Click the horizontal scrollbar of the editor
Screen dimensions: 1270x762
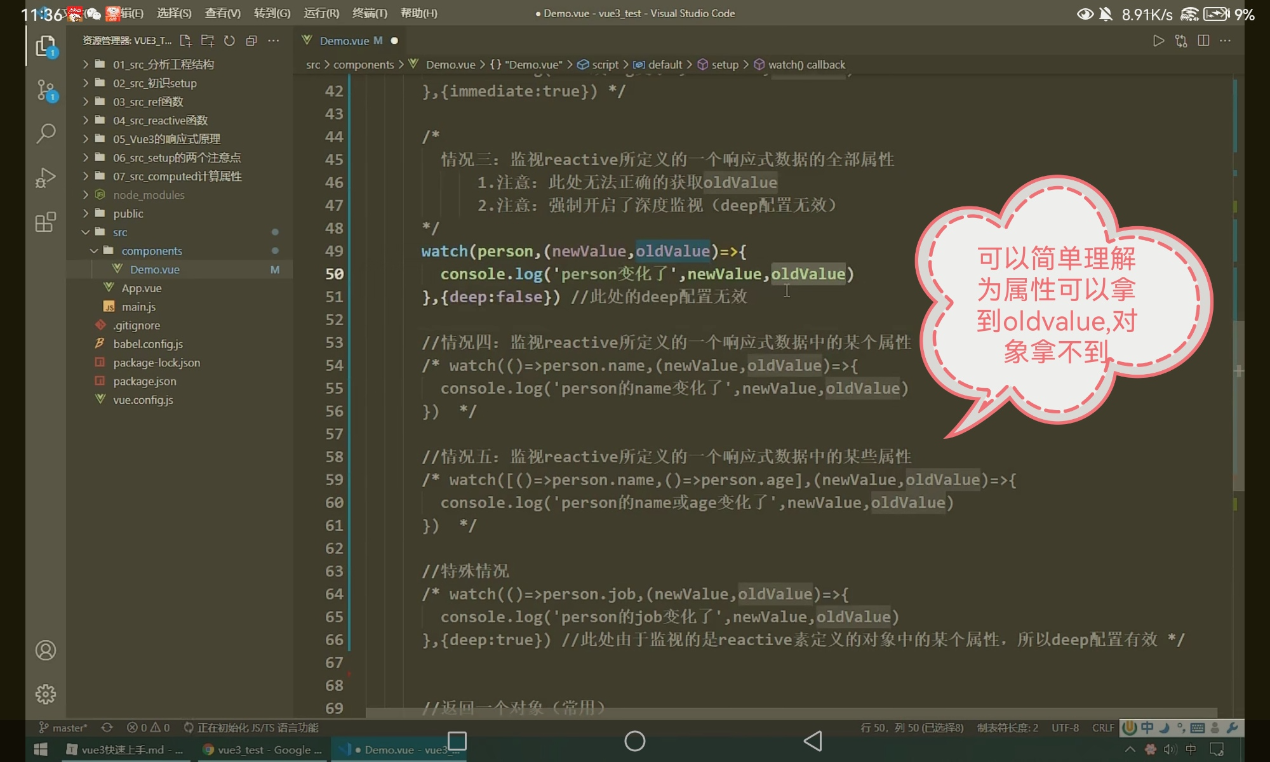pyautogui.click(x=791, y=713)
